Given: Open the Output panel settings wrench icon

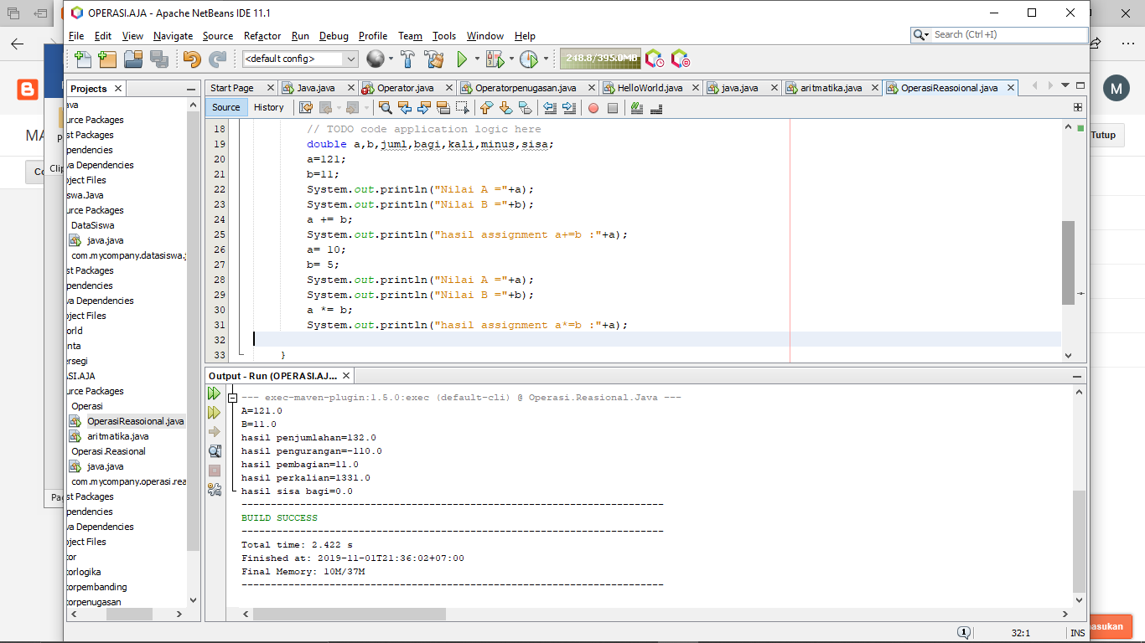Looking at the screenshot, I should click(215, 490).
